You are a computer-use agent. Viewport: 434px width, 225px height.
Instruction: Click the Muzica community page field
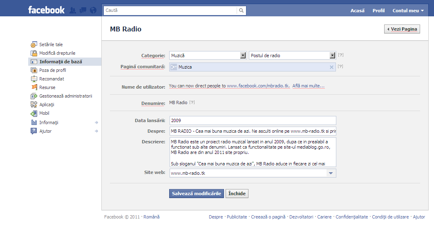[x=253, y=67]
